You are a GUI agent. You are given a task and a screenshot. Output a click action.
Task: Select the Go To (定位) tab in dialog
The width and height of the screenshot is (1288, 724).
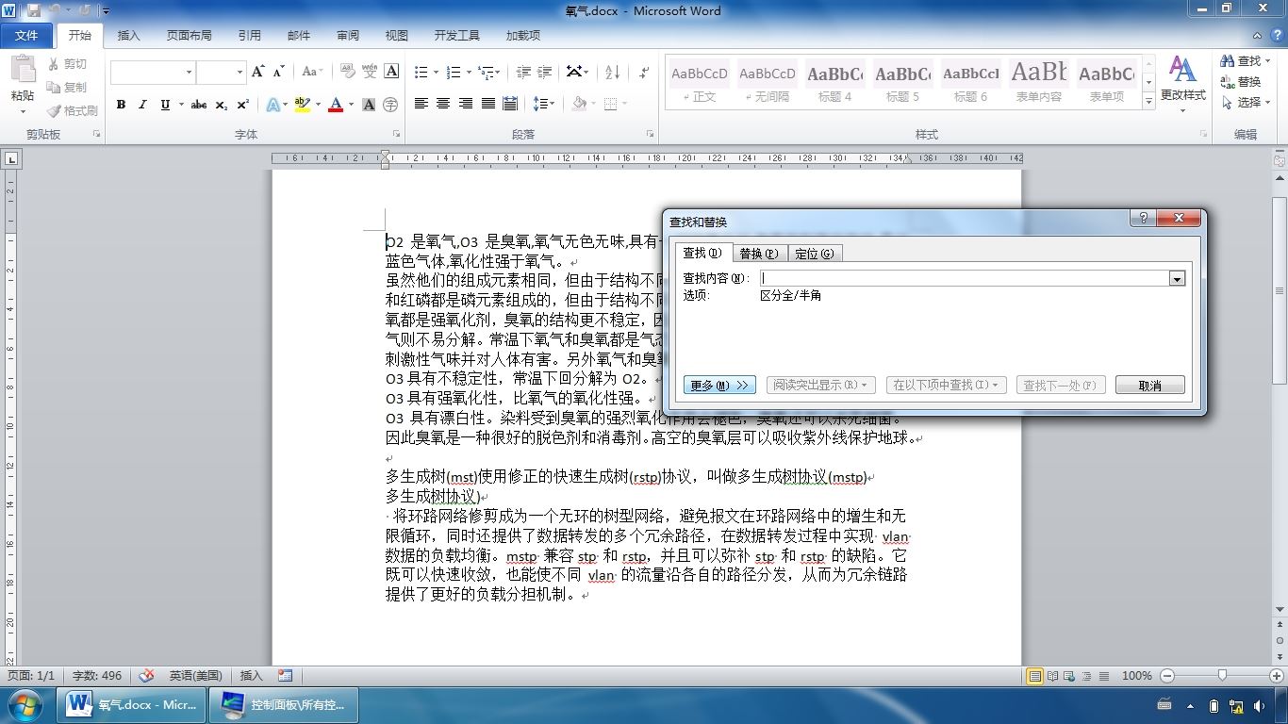tap(814, 254)
